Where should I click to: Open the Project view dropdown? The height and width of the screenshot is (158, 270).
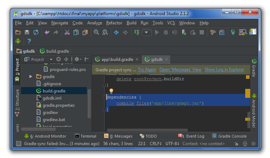tap(51, 59)
